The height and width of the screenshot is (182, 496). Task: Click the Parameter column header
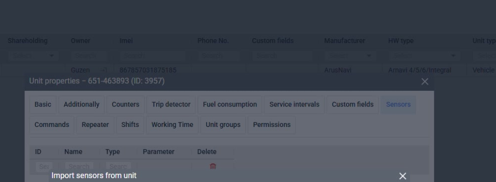159,152
